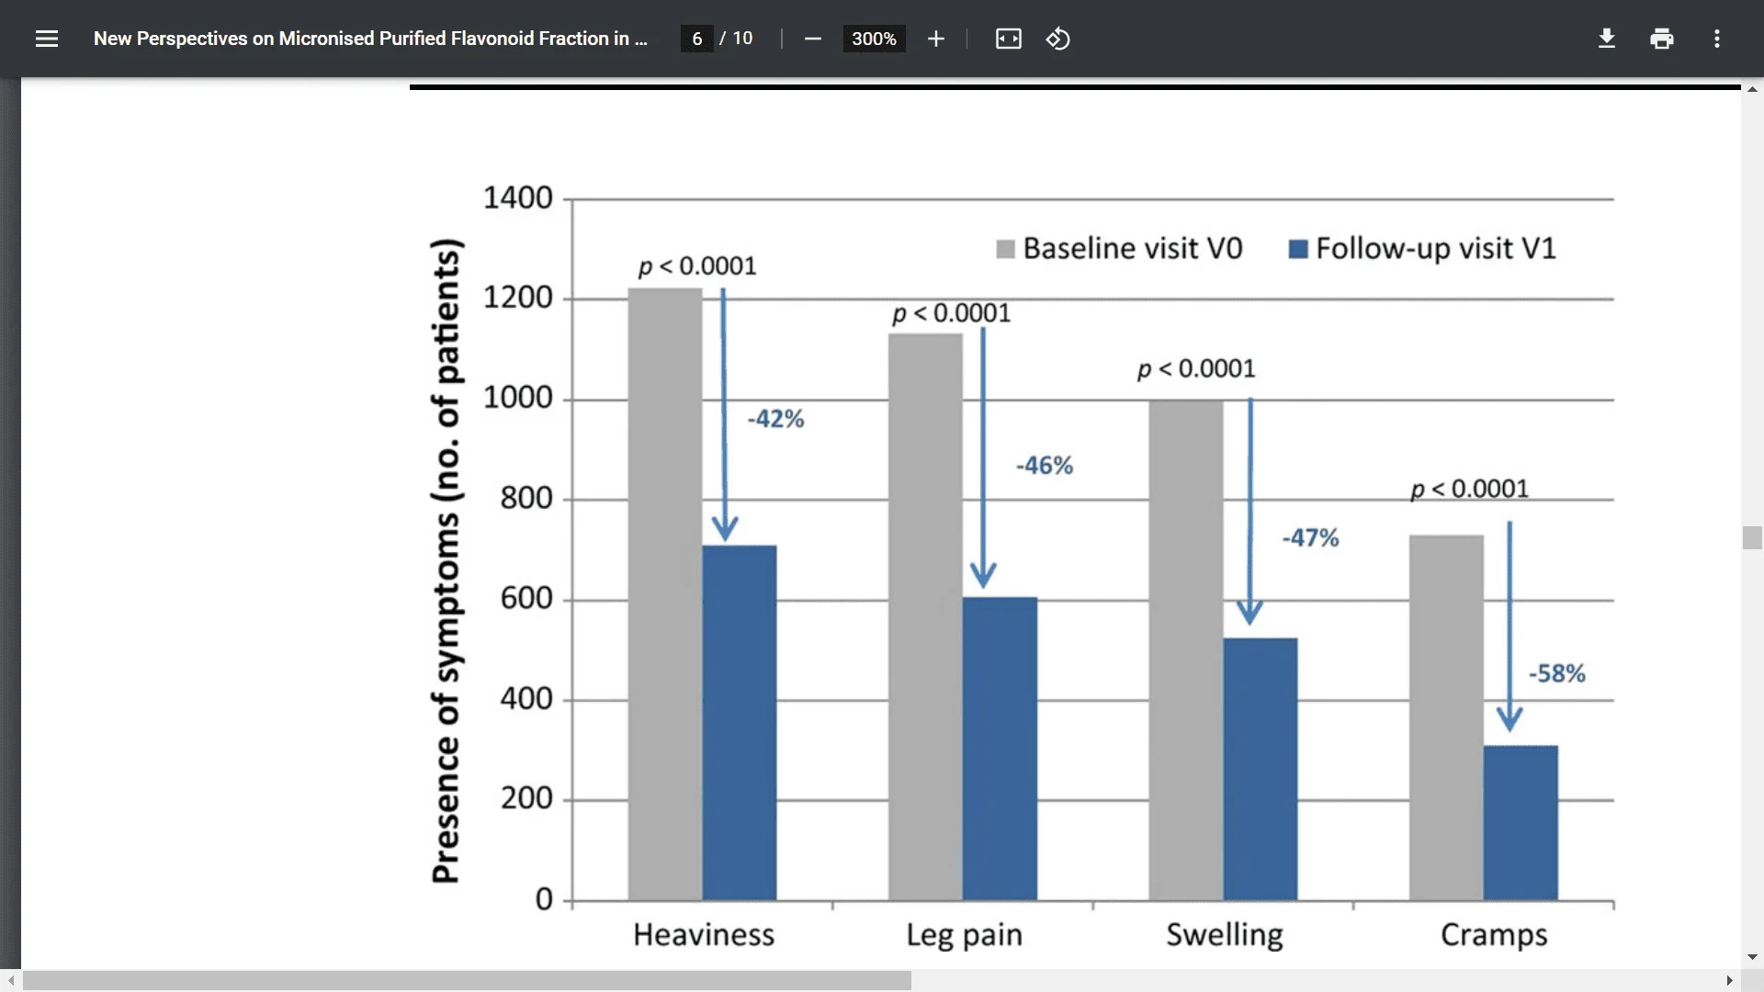Viewport: 1764px width, 992px height.
Task: Edit the 300% zoom level field
Action: coord(874,39)
